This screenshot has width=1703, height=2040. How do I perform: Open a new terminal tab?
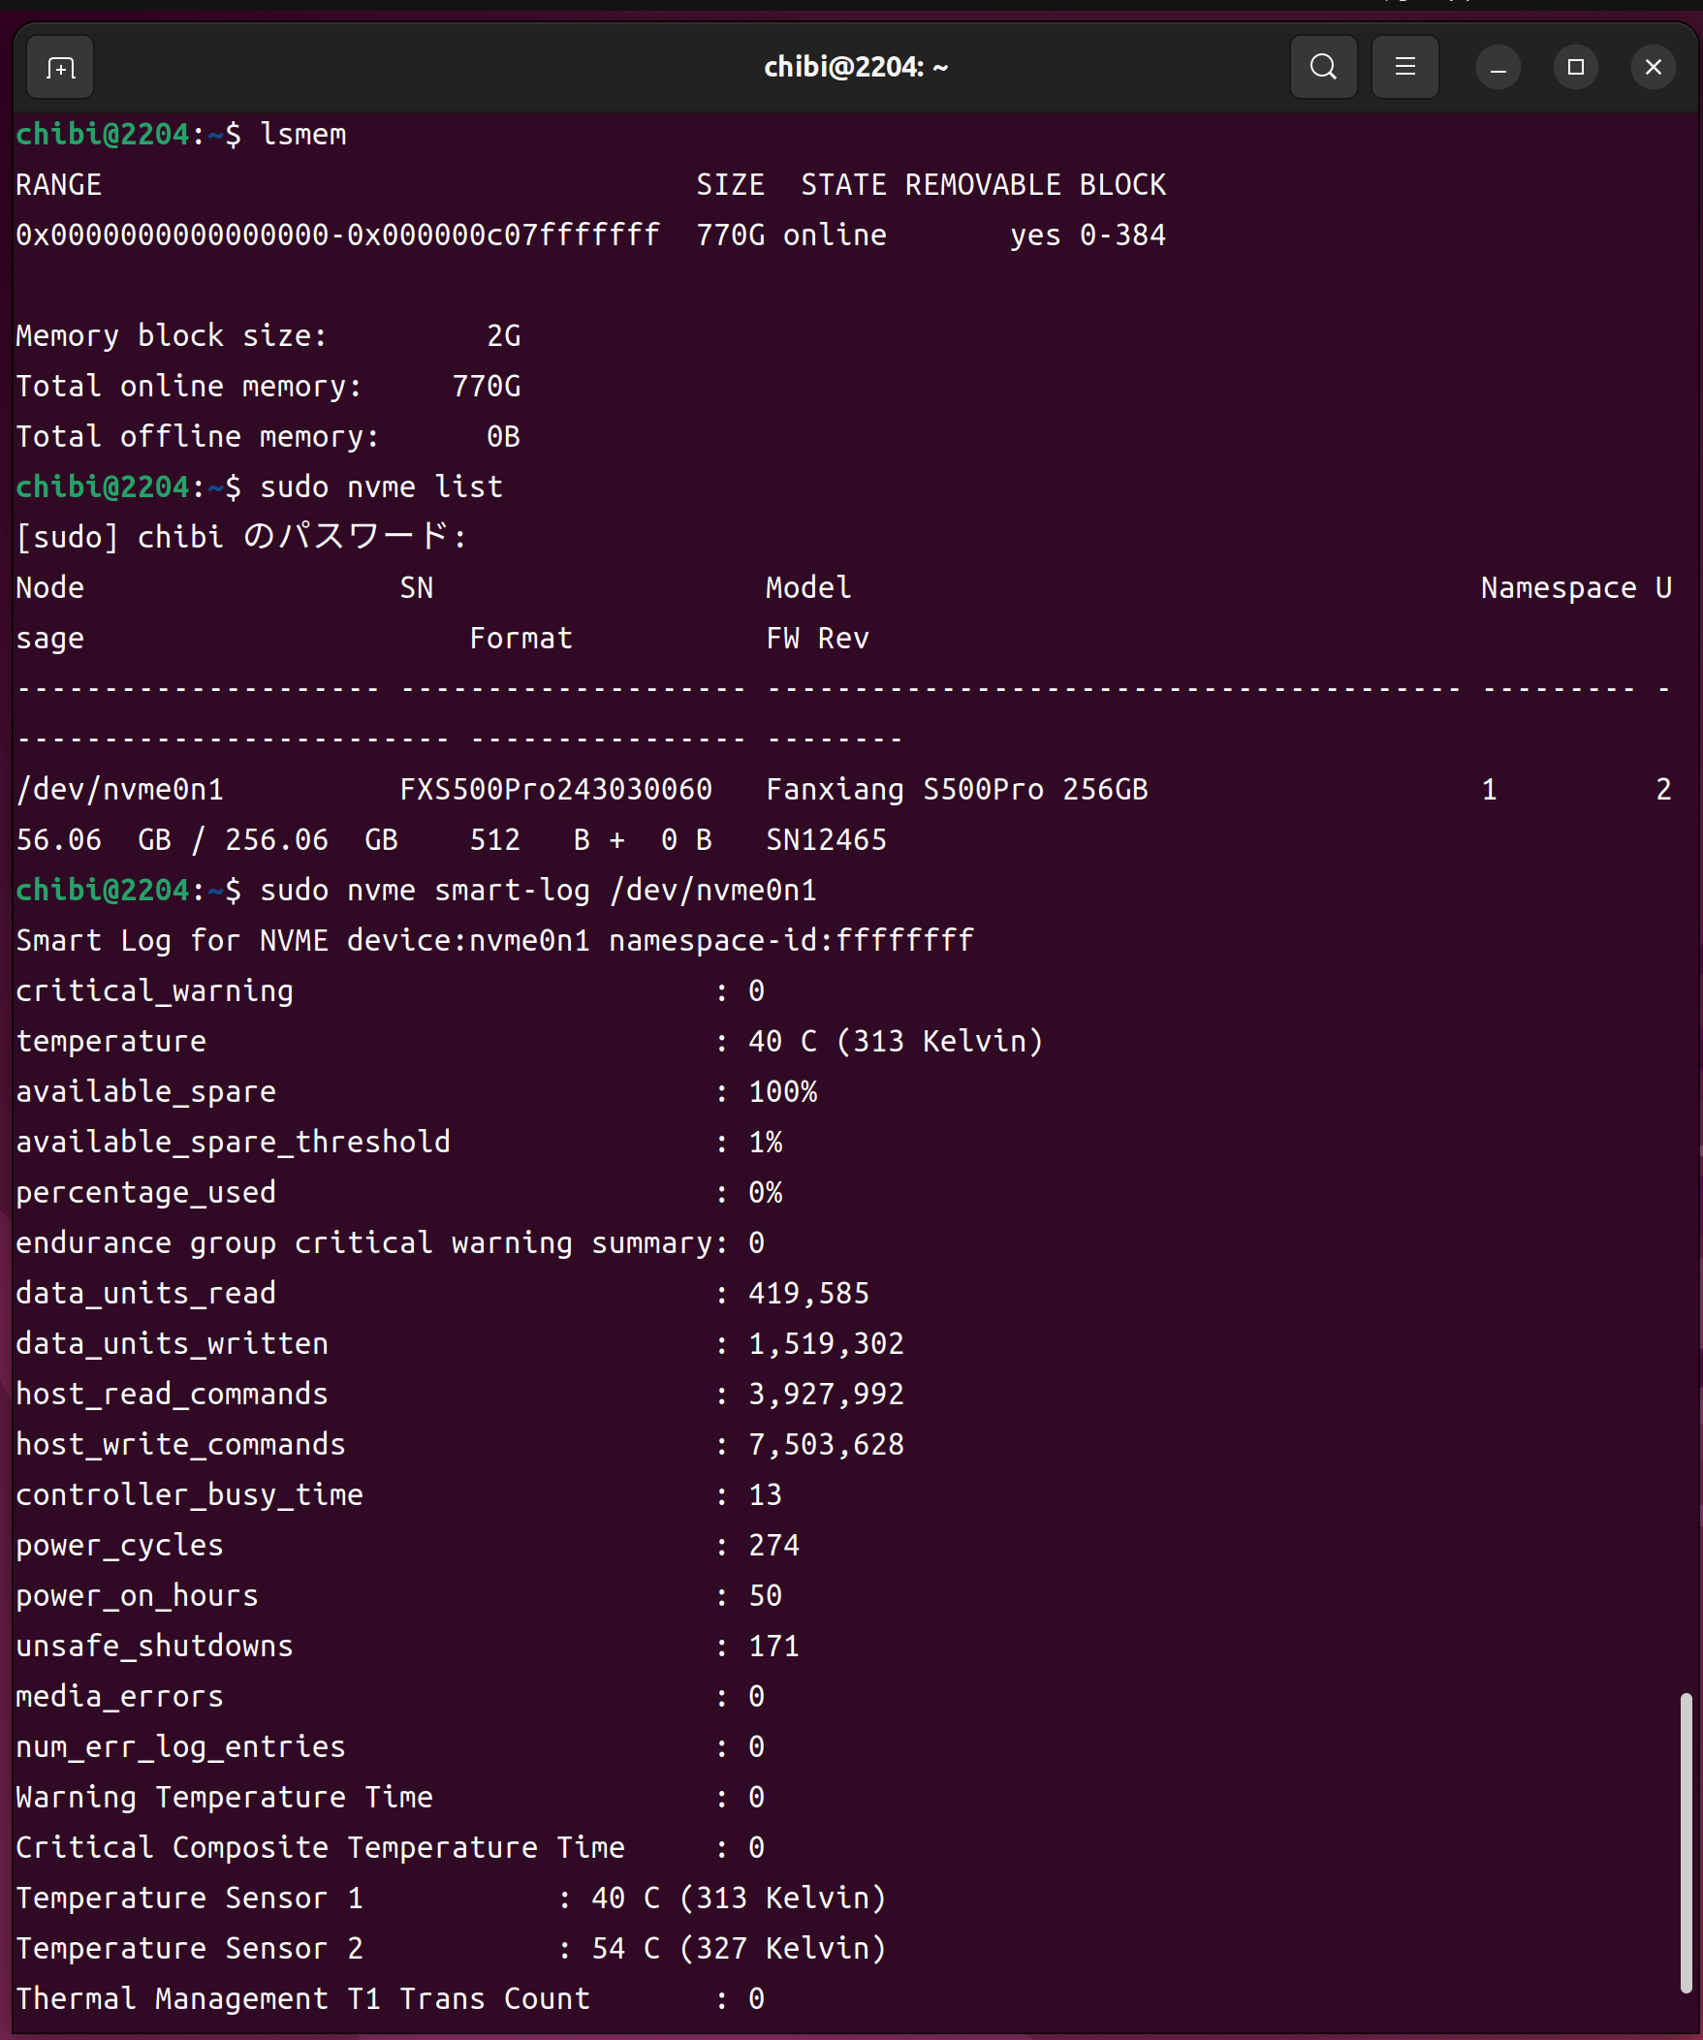(60, 67)
